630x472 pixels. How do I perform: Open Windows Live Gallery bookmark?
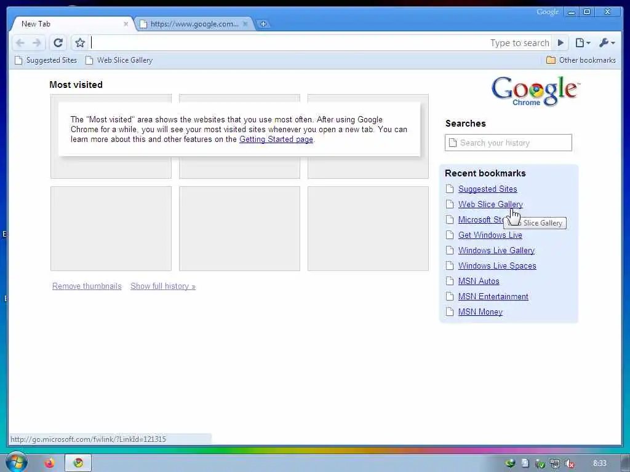tap(496, 251)
